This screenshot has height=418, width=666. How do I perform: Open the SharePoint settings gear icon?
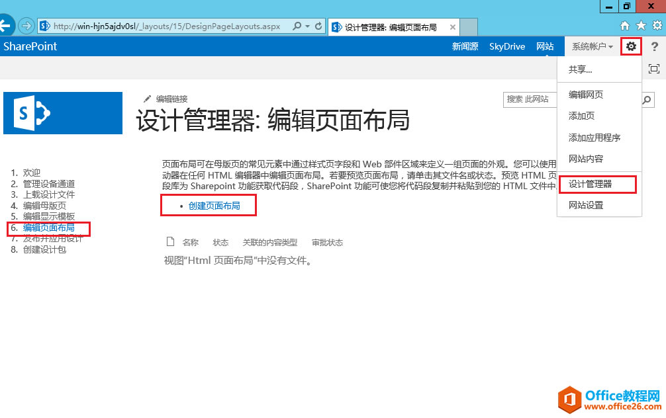(631, 46)
